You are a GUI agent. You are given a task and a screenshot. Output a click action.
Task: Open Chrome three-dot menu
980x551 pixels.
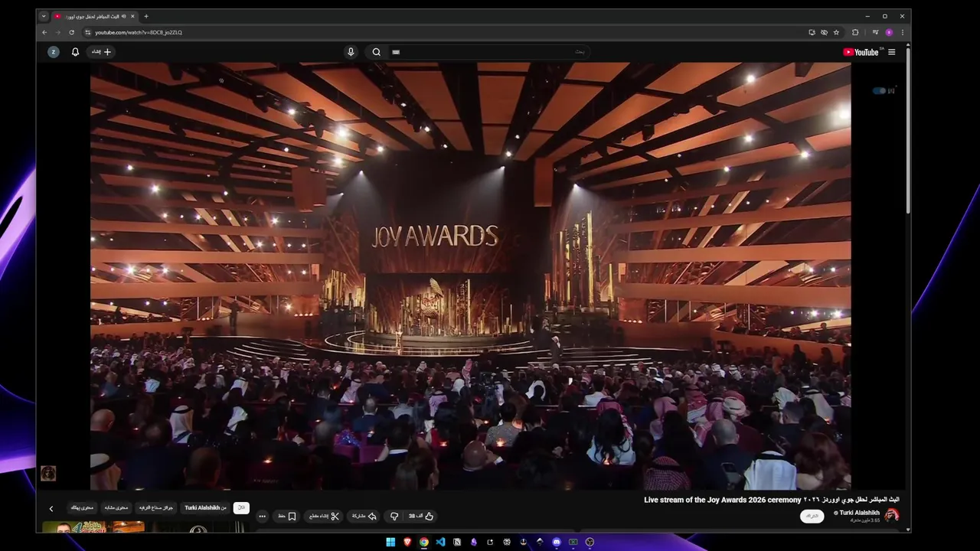click(x=903, y=32)
